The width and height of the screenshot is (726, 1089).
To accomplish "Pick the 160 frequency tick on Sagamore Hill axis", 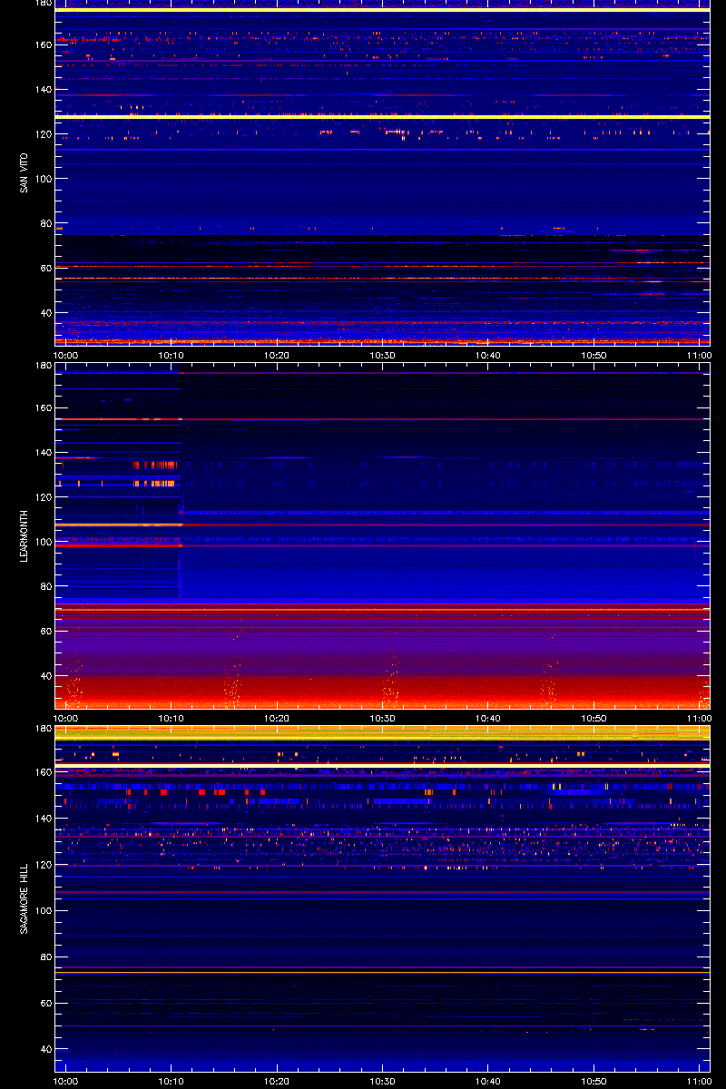I will (x=43, y=772).
